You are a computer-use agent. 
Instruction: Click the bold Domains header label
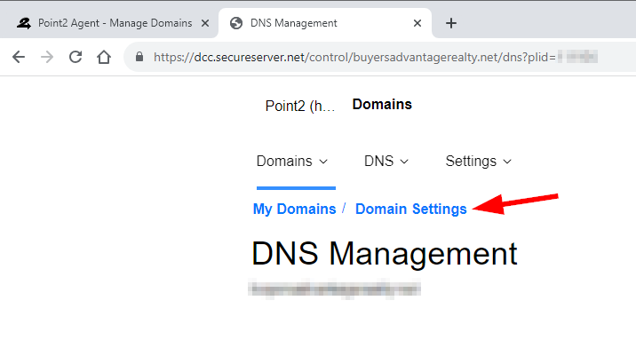coord(382,104)
